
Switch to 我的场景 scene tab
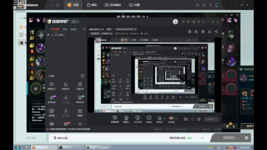pyautogui.click(x=55, y=29)
